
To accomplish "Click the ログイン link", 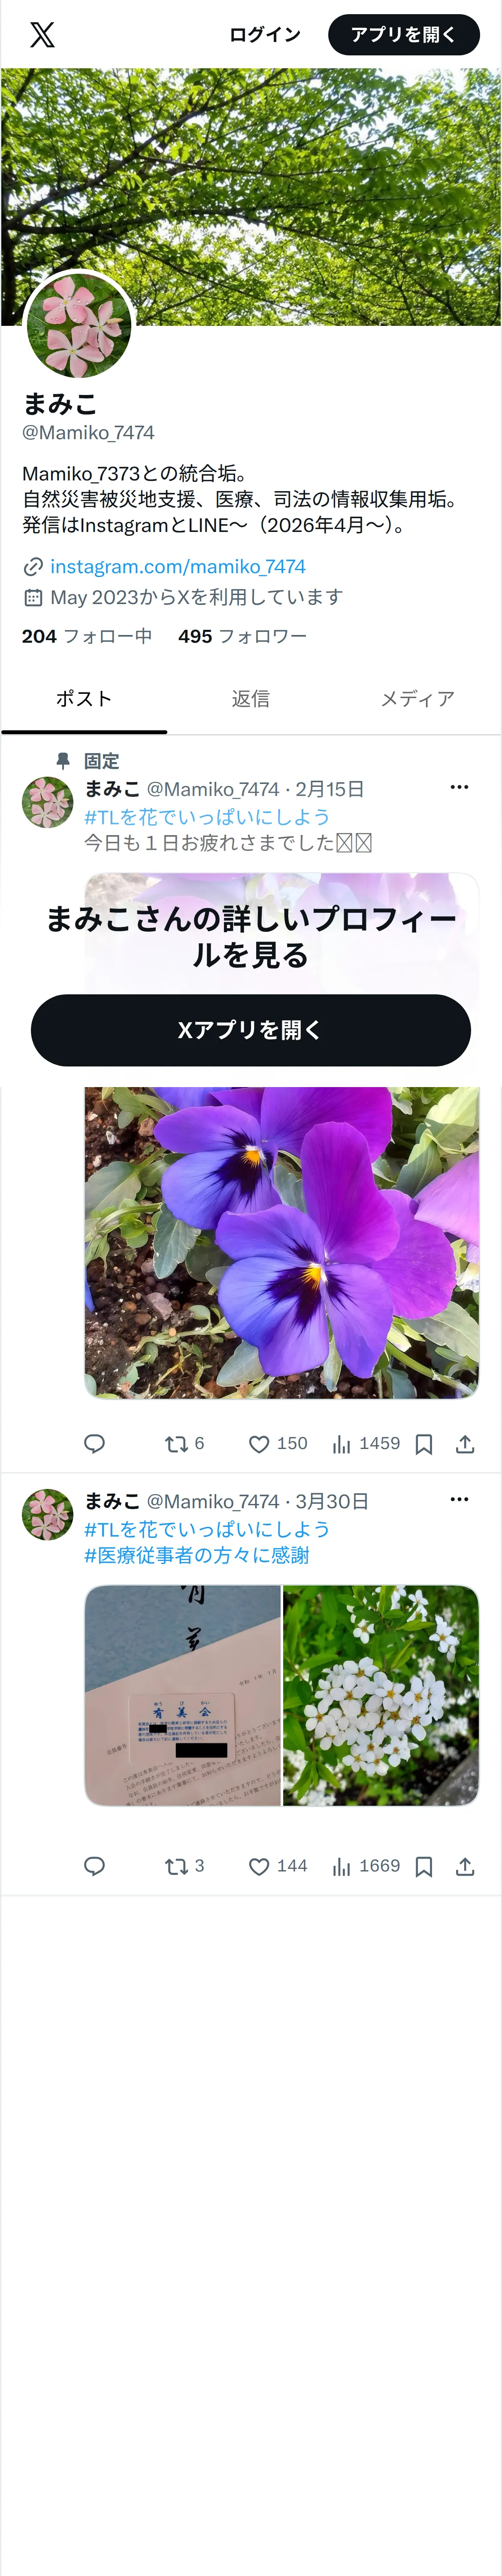I will point(265,35).
